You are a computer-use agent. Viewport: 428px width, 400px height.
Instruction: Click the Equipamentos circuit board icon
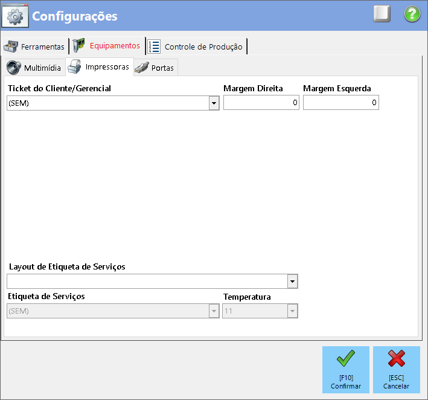click(x=79, y=46)
